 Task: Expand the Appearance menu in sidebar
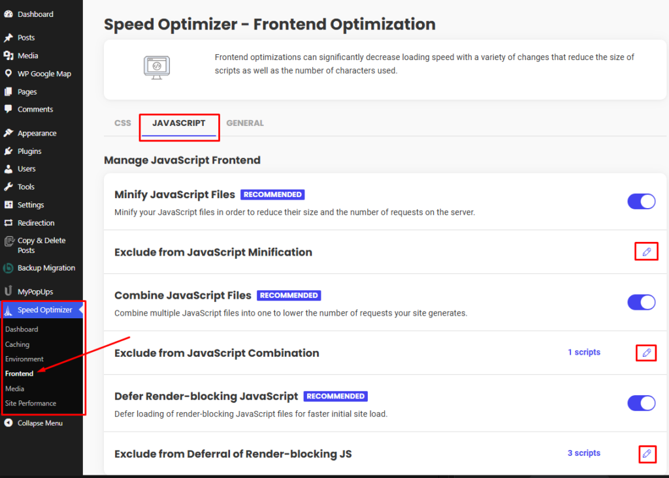pos(37,133)
